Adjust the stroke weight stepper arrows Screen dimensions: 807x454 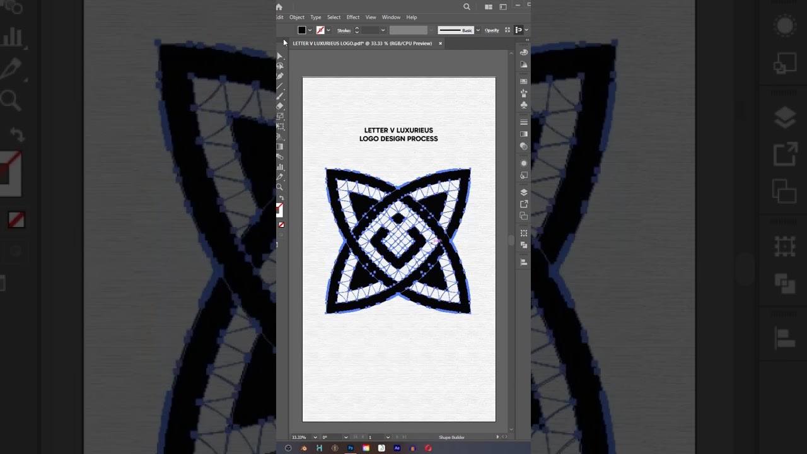(x=357, y=30)
